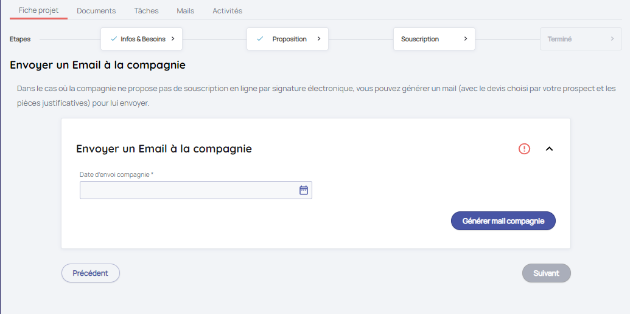
Task: Switch to the Documents tab
Action: [96, 11]
